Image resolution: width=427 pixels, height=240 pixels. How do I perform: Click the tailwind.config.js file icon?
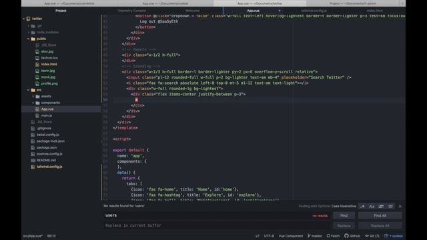[33, 167]
